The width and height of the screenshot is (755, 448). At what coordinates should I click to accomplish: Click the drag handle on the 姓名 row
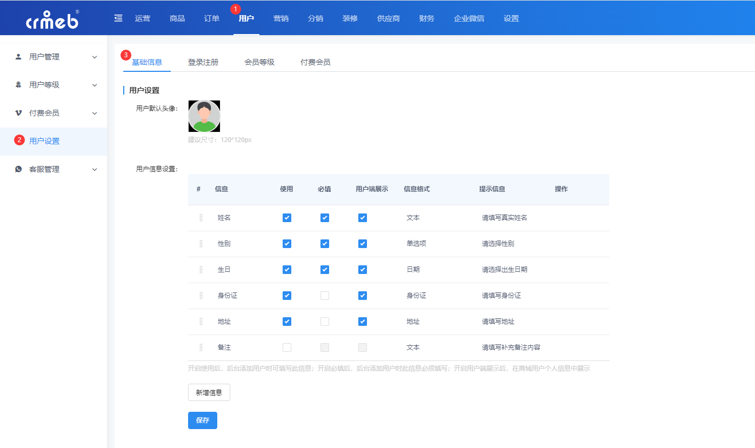[x=200, y=218]
